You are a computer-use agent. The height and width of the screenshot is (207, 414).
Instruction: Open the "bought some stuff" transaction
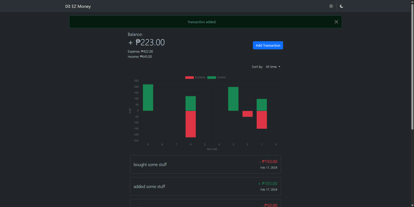[205, 165]
